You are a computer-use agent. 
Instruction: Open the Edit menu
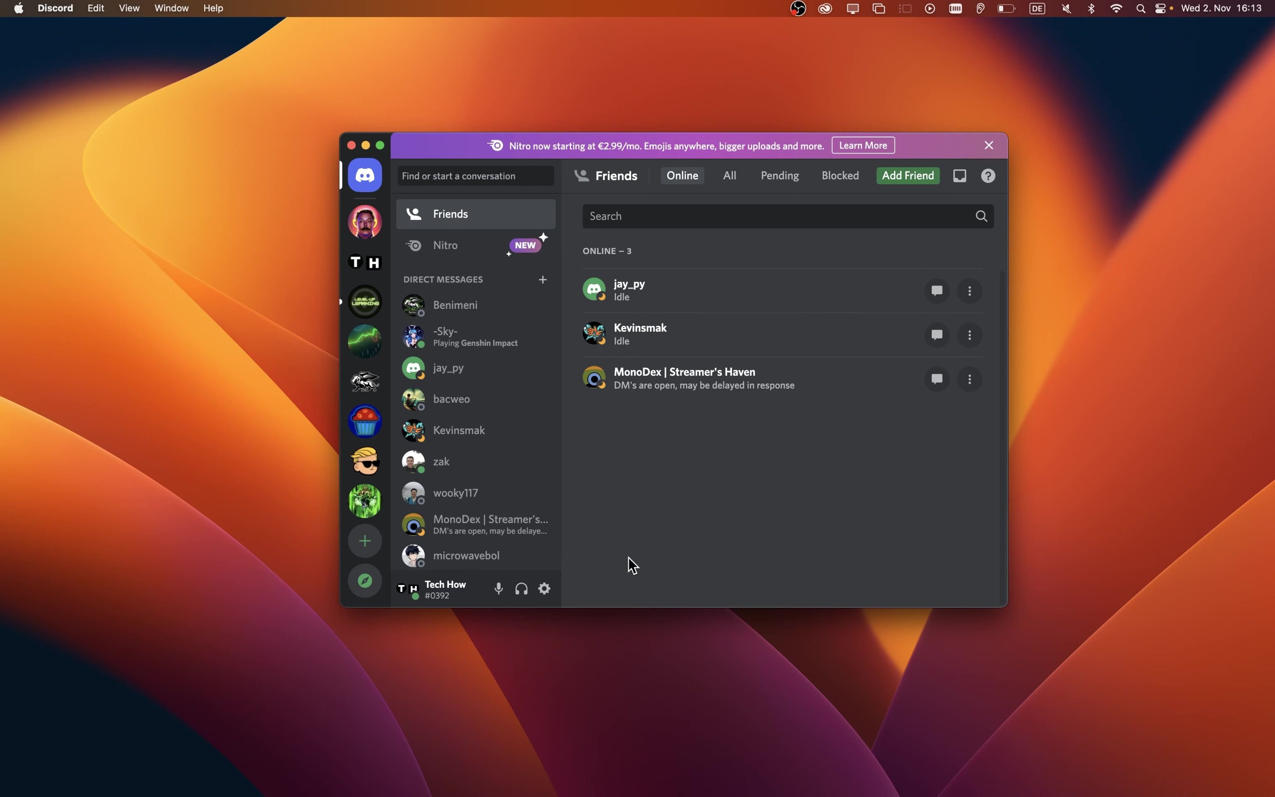click(x=96, y=8)
